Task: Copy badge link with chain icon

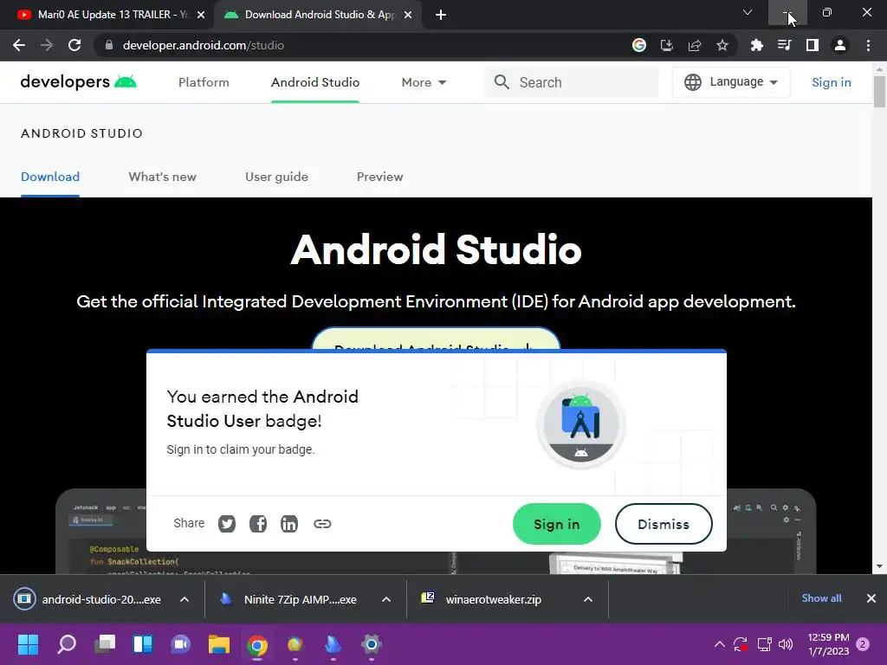Action: (322, 524)
